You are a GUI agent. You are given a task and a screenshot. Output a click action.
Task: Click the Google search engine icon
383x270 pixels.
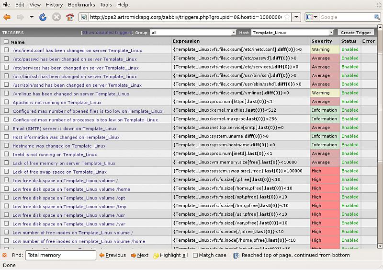310,17
